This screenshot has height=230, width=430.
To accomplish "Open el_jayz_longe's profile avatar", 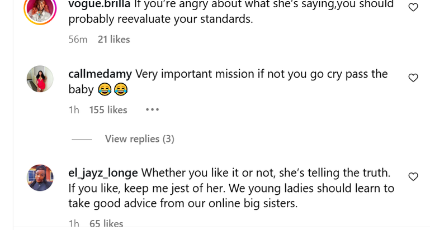I will tap(40, 178).
